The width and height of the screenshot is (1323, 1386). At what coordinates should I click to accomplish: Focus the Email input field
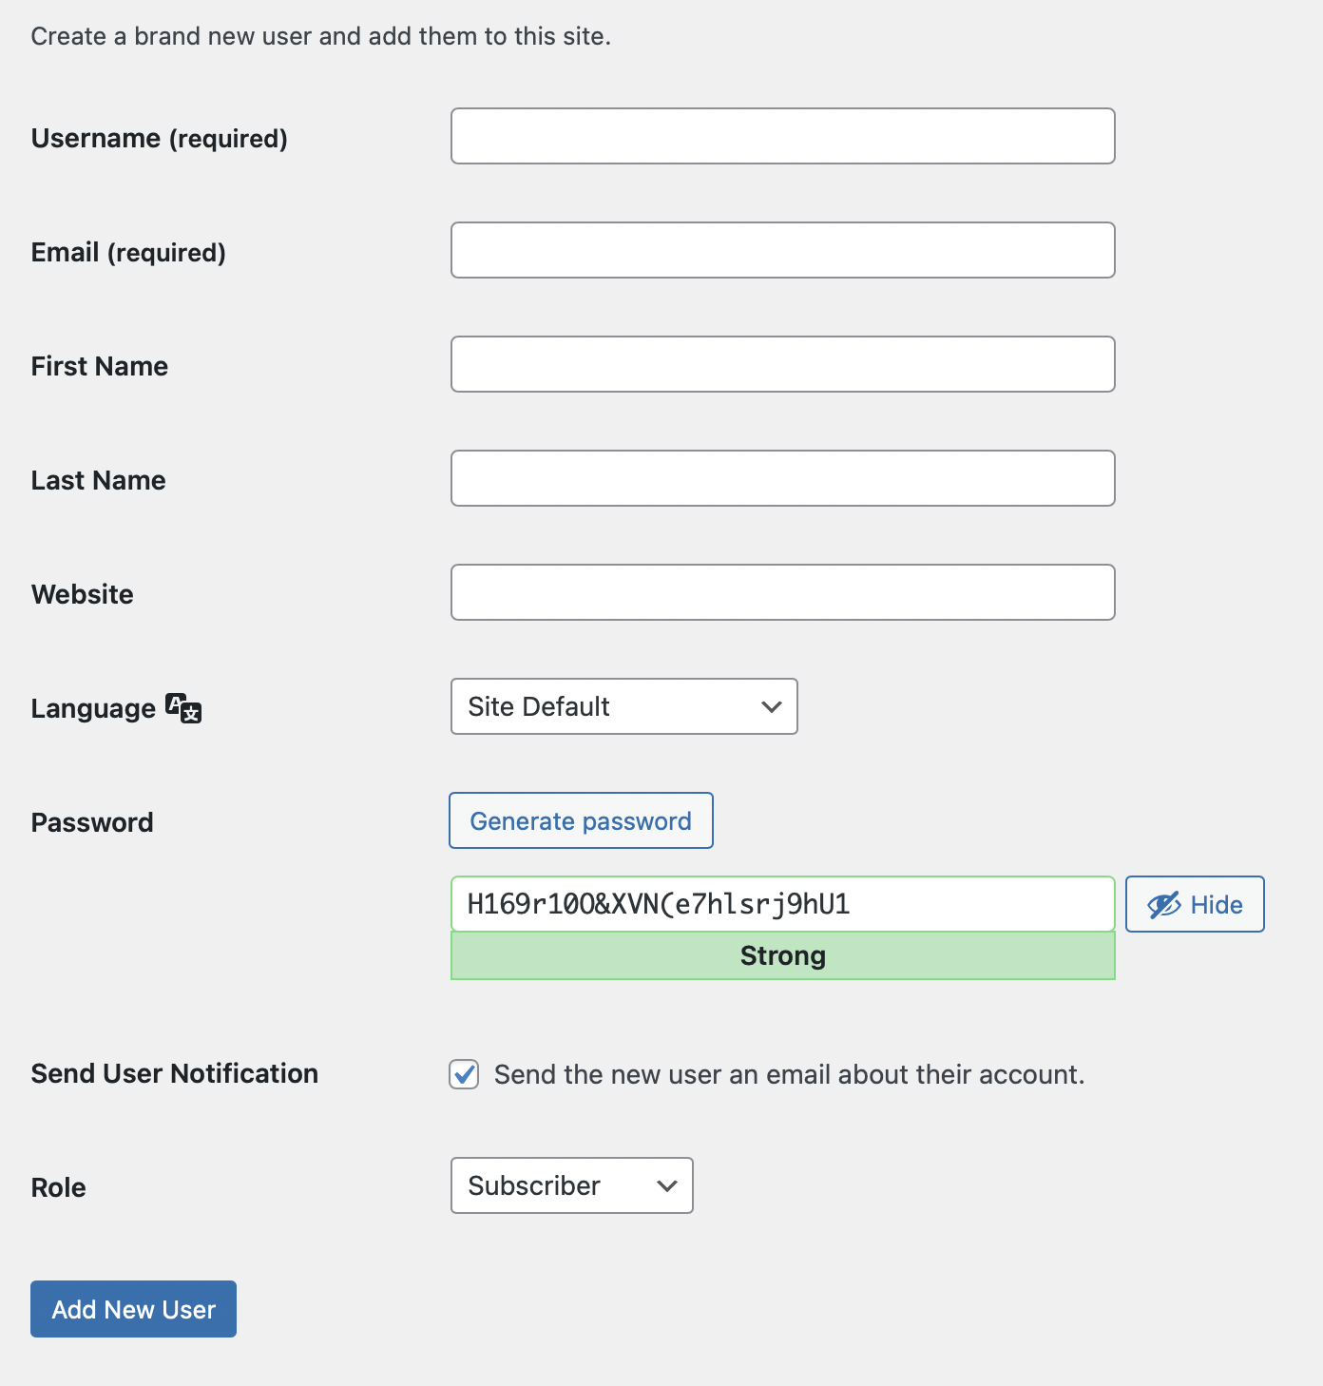(783, 250)
